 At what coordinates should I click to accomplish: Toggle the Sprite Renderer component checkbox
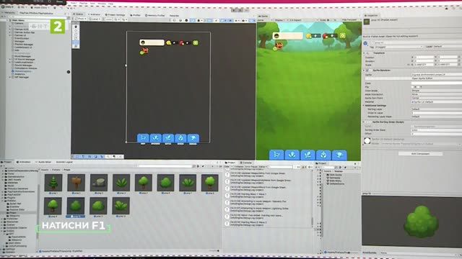coord(367,71)
